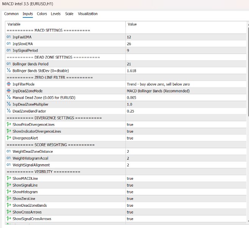Click the integer icon beside WeightSignalAlignment
The width and height of the screenshot is (249, 228).
point(9,165)
